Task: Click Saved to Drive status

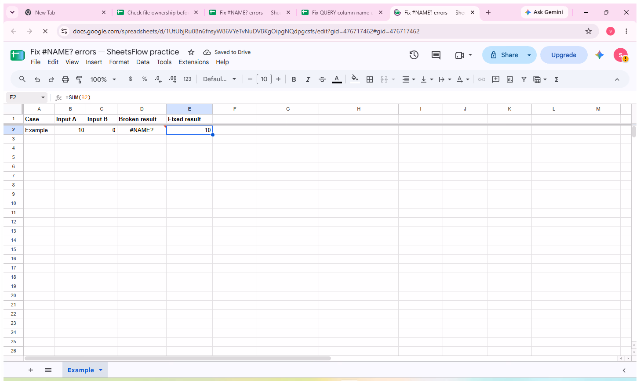Action: pyautogui.click(x=227, y=52)
